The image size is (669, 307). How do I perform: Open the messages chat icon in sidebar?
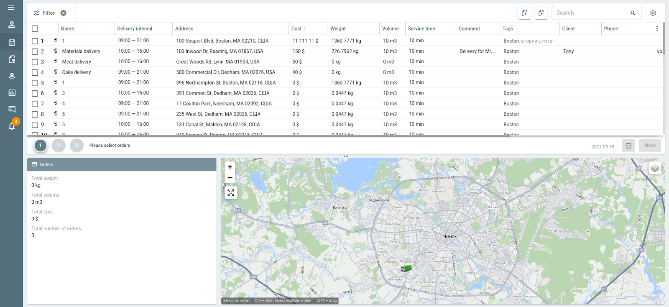[12, 109]
